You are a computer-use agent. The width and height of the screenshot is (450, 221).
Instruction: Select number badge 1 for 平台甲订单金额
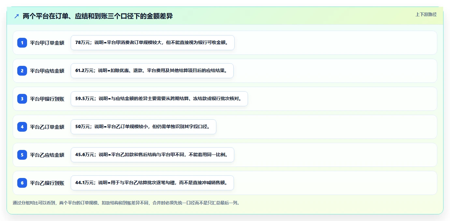coord(22,42)
